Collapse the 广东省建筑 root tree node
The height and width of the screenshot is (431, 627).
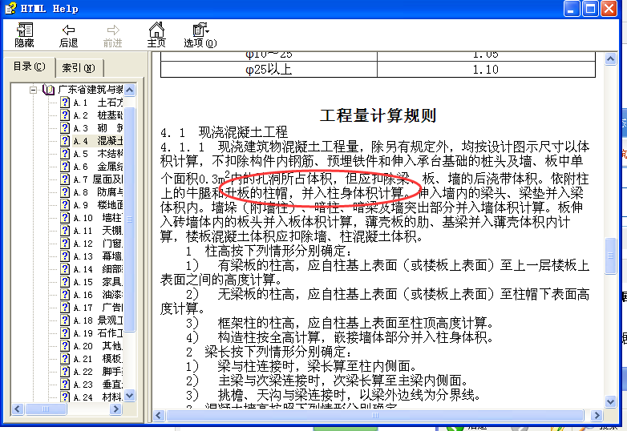[34, 90]
